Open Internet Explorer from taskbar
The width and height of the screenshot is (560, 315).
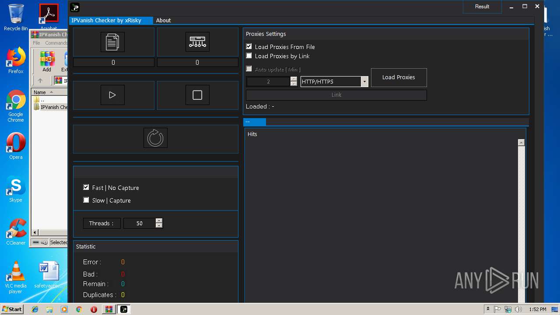pyautogui.click(x=35, y=309)
